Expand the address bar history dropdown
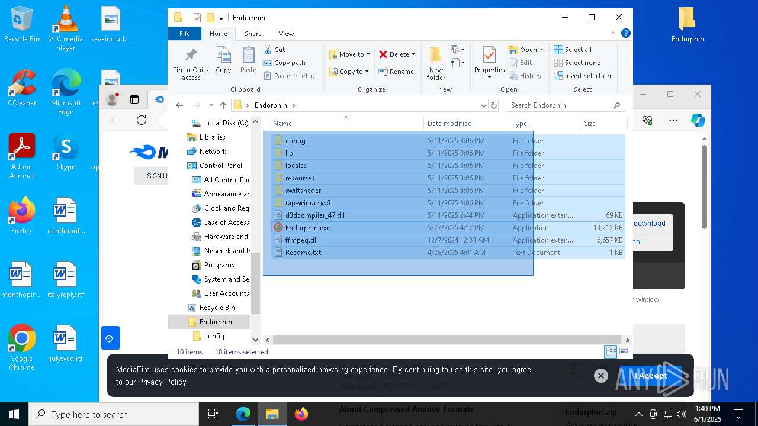 tap(483, 105)
